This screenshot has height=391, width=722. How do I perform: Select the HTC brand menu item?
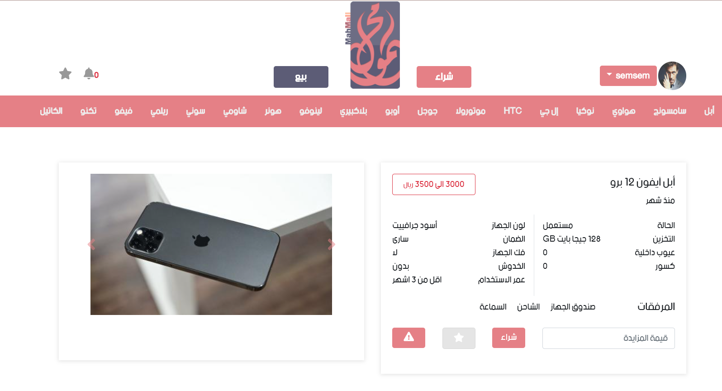coord(513,111)
